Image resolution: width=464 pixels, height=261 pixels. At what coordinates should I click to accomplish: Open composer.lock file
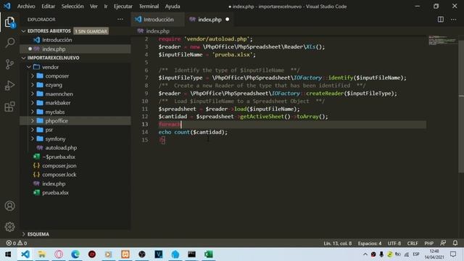point(75,175)
